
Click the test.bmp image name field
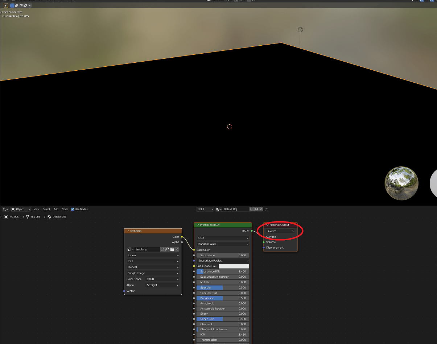pyautogui.click(x=147, y=249)
